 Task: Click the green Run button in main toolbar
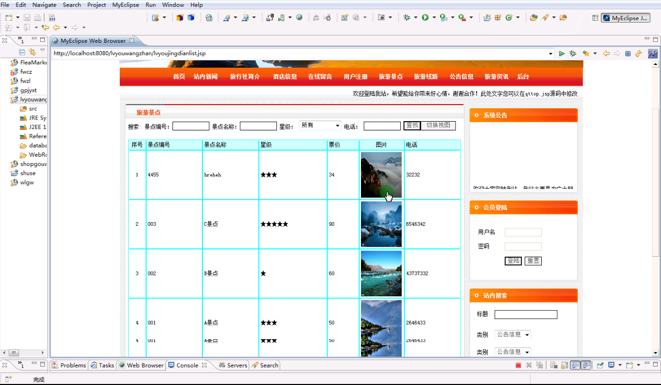click(x=425, y=18)
